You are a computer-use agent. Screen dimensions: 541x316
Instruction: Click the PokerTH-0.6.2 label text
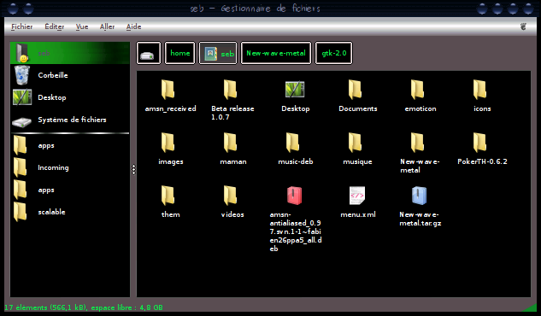(482, 161)
